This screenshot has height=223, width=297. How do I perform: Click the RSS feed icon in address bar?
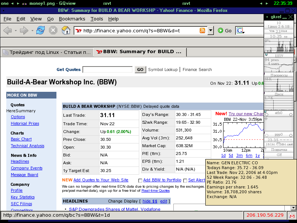(202, 30)
